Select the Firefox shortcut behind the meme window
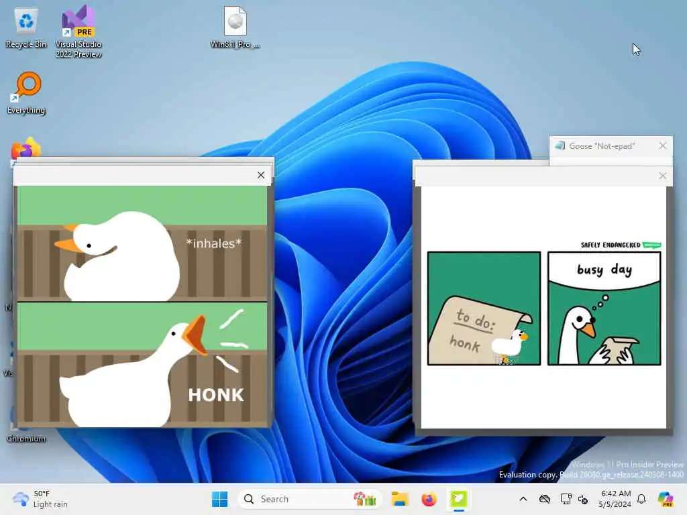Image resolution: width=687 pixels, height=515 pixels. point(26,148)
